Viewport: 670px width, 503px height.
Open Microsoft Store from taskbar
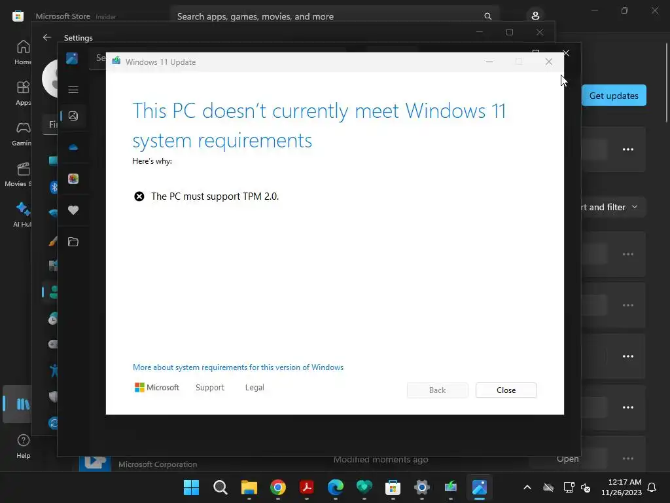click(x=393, y=487)
